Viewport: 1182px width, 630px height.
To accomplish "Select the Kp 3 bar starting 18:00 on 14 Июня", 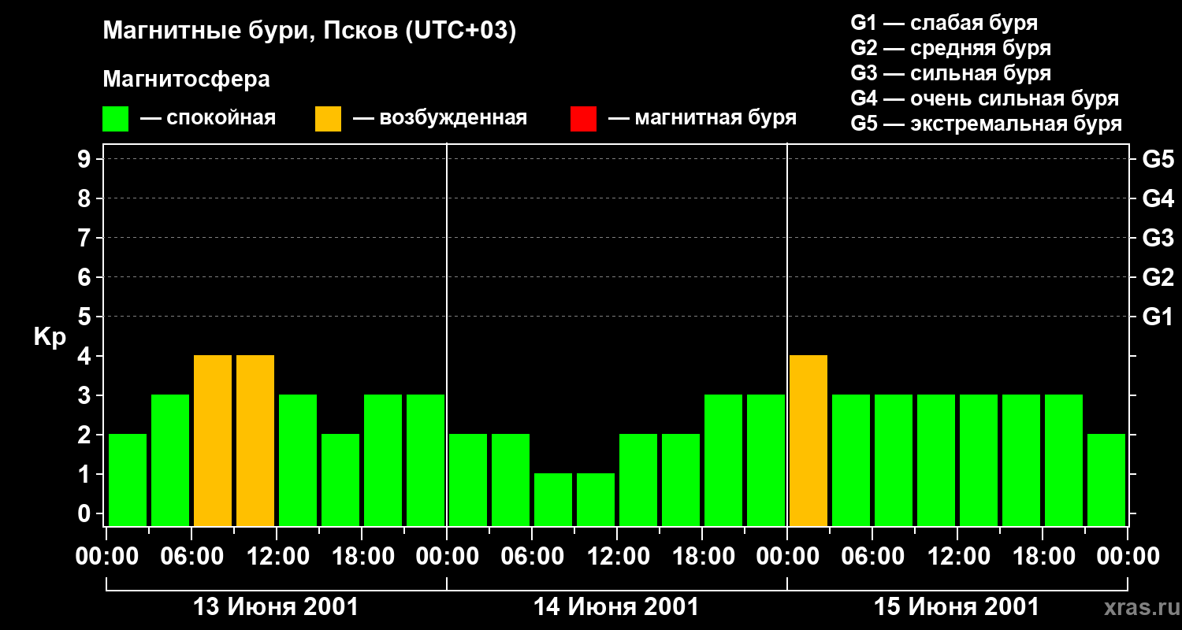I will [x=723, y=460].
